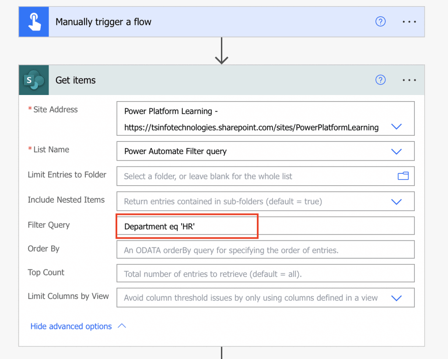Screen dimensions: 448x359
Task: Click the folder picker icon in Limit Entries to Folder
Action: pyautogui.click(x=403, y=176)
